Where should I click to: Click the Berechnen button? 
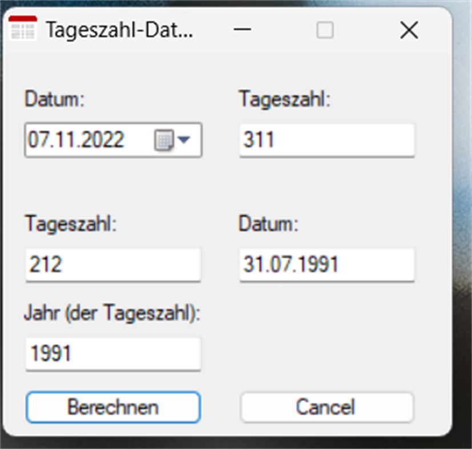point(112,407)
